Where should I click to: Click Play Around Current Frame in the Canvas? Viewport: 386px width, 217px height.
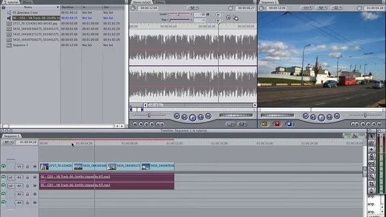[x=329, y=118]
